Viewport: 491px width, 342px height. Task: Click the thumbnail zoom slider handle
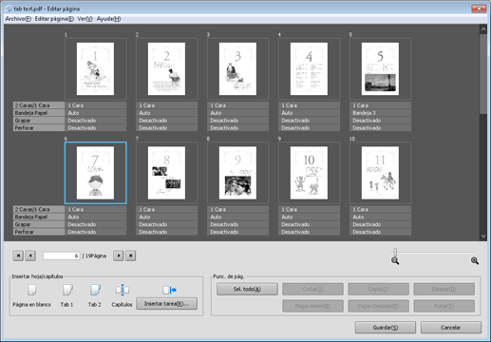click(x=395, y=252)
